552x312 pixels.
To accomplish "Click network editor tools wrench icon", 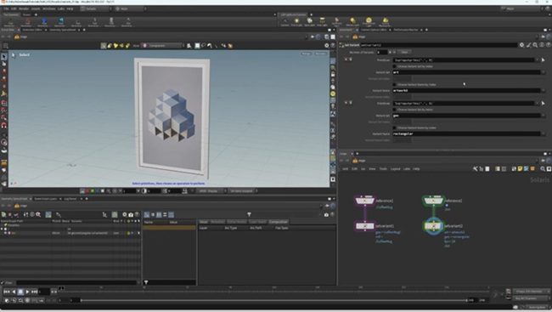I will click(x=475, y=169).
